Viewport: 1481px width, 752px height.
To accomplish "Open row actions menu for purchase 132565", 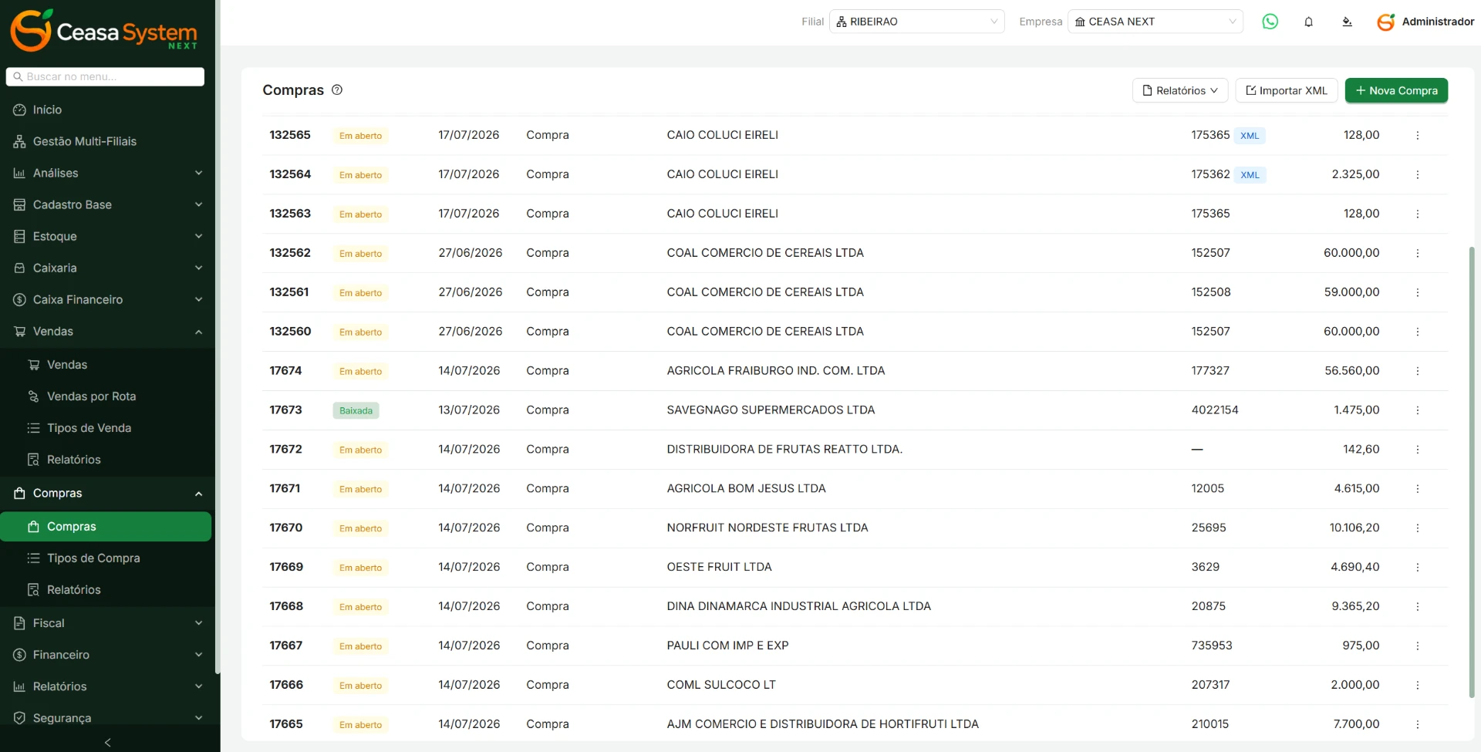I will pos(1417,135).
